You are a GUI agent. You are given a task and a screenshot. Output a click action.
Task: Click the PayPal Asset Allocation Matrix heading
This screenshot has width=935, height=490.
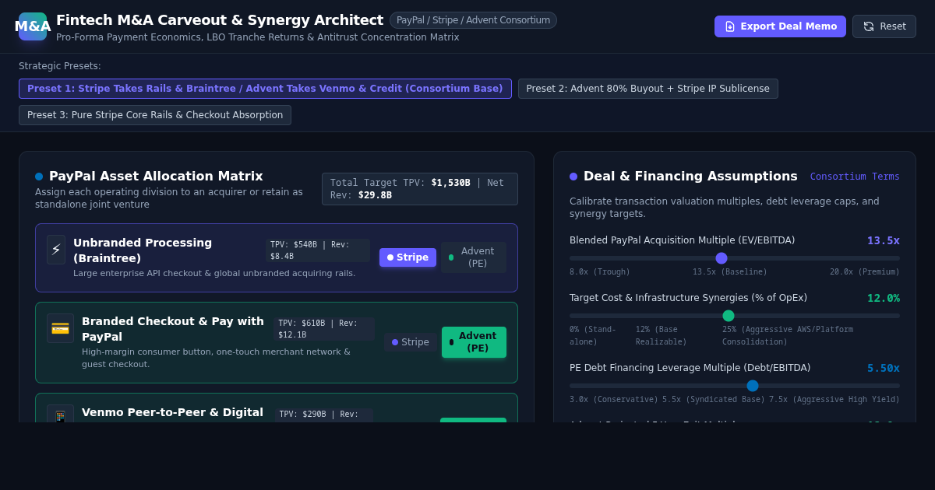[x=156, y=177]
